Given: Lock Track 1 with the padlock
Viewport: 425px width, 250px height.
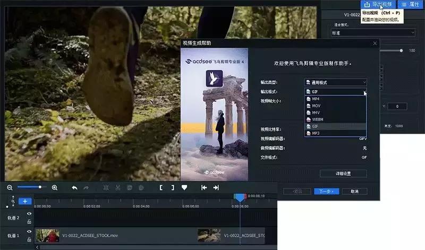Looking at the screenshot, I should (x=29, y=239).
